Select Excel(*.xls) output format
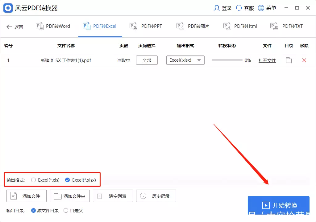Screen dimensions: 316x222 33,180
